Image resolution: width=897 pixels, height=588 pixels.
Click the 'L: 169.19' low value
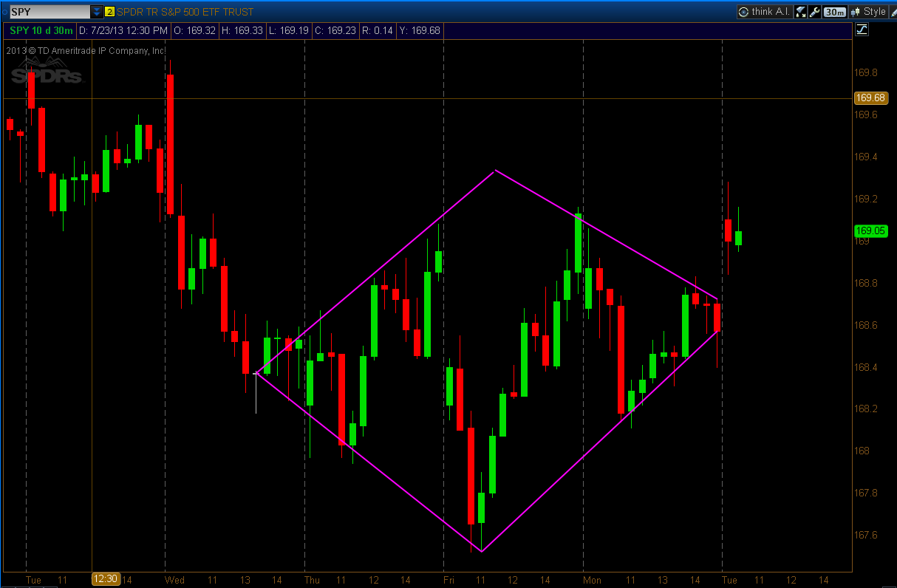(x=289, y=30)
